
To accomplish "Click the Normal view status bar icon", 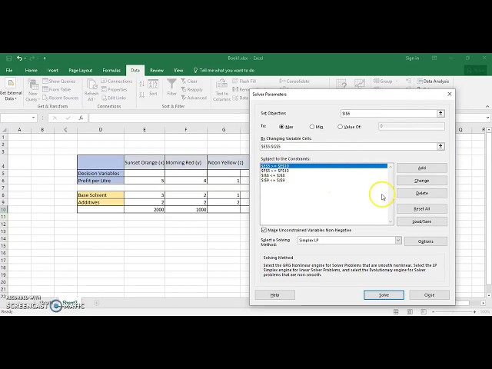I will 396,311.
